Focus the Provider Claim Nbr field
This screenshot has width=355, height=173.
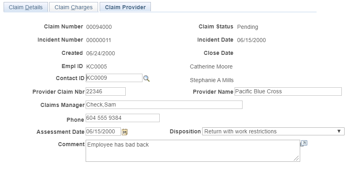coord(106,92)
